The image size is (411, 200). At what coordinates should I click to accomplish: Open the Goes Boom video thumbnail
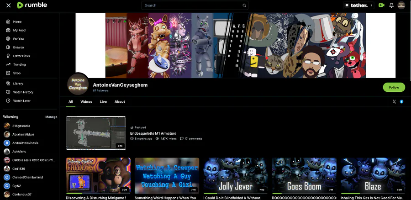pyautogui.click(x=304, y=175)
